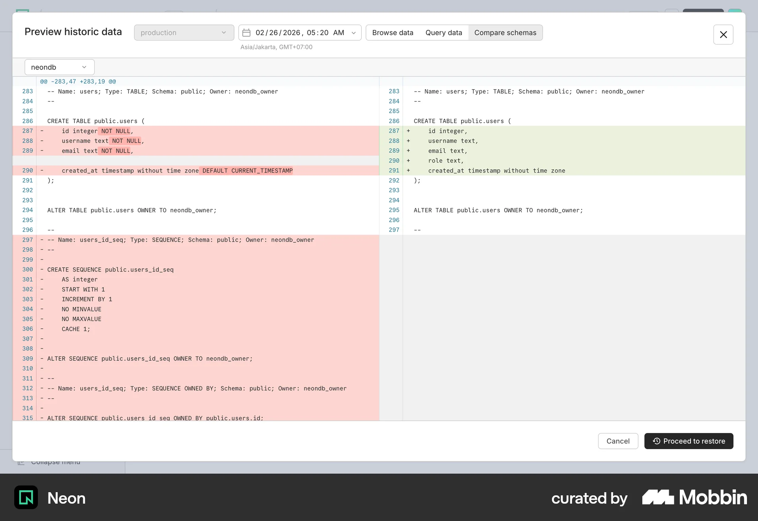Screen dimensions: 758x521
Task: Click right pane 'CREATE TABLE public.users (' line
Action: pos(562,121)
